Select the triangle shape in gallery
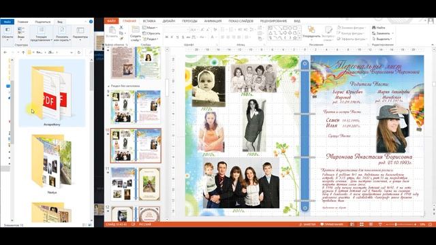Image resolution: width=436 pixels, height=245 pixels. click(270, 33)
